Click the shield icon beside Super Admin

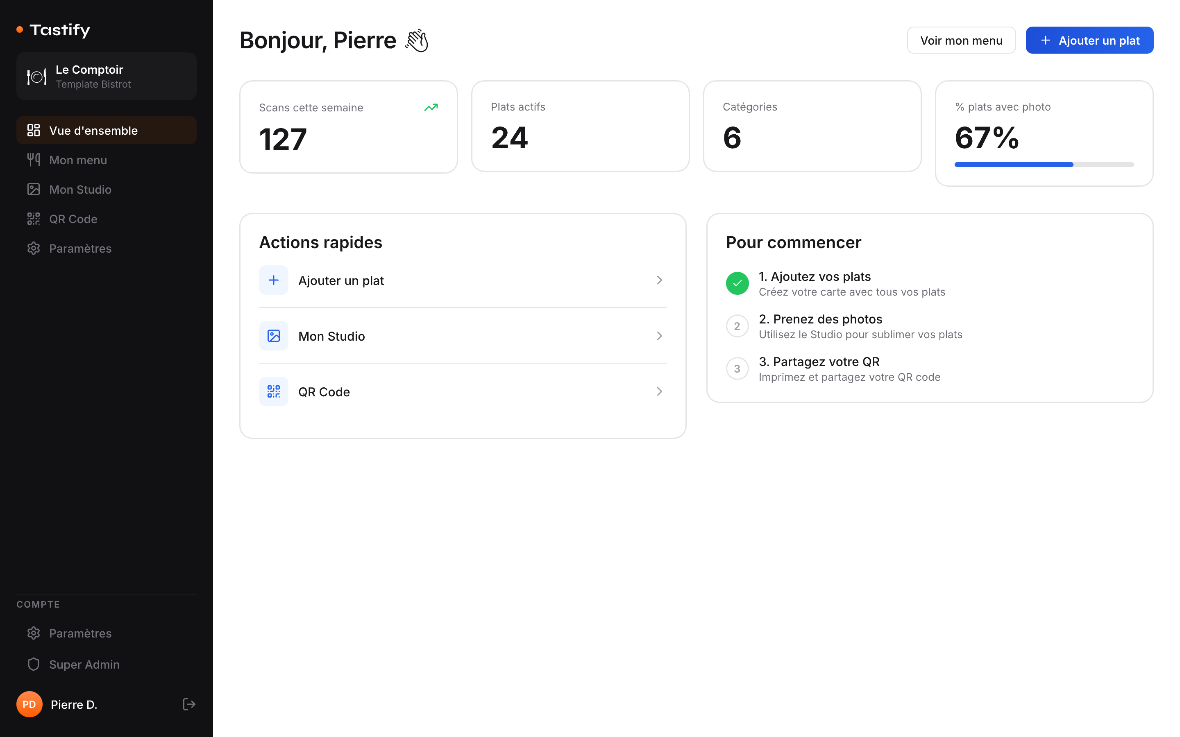pyautogui.click(x=34, y=664)
